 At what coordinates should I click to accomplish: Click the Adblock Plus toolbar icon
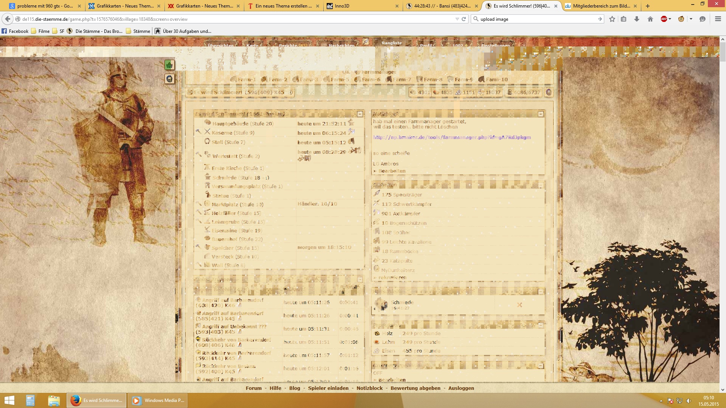tap(664, 19)
